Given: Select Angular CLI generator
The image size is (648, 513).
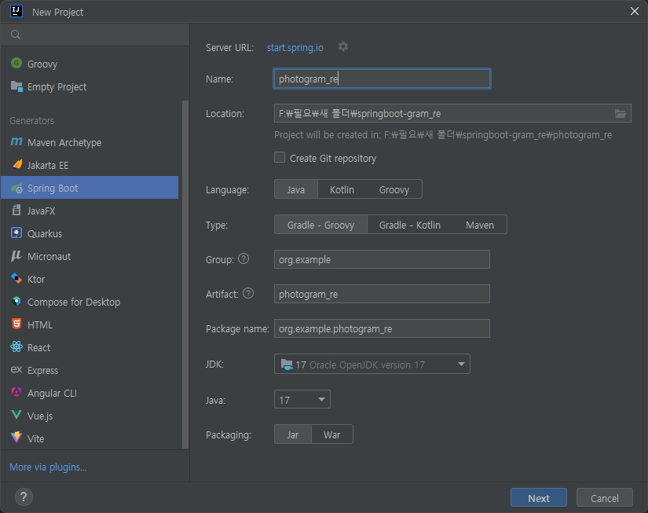Looking at the screenshot, I should 90,393.
